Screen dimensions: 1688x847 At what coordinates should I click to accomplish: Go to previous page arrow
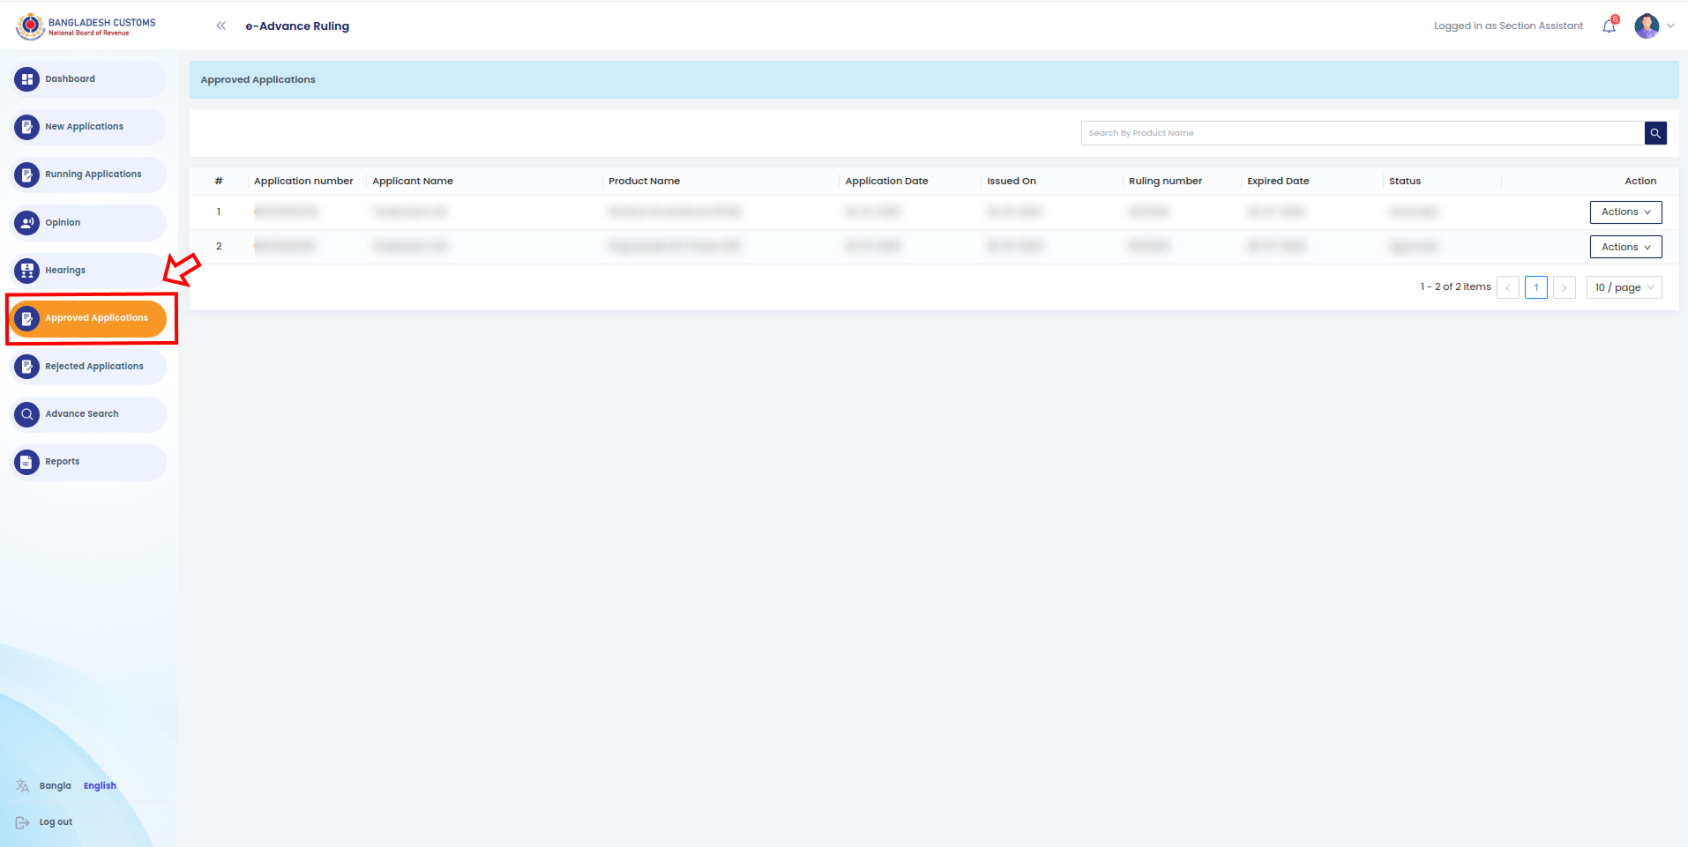pos(1508,287)
